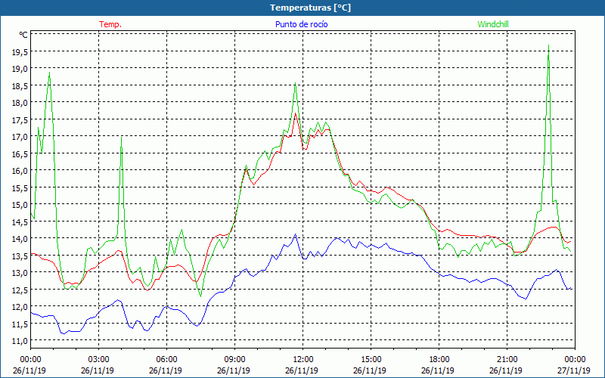The height and width of the screenshot is (378, 605).
Task: Select the blue "Punto de rocío" legend label
Action: pos(301,24)
